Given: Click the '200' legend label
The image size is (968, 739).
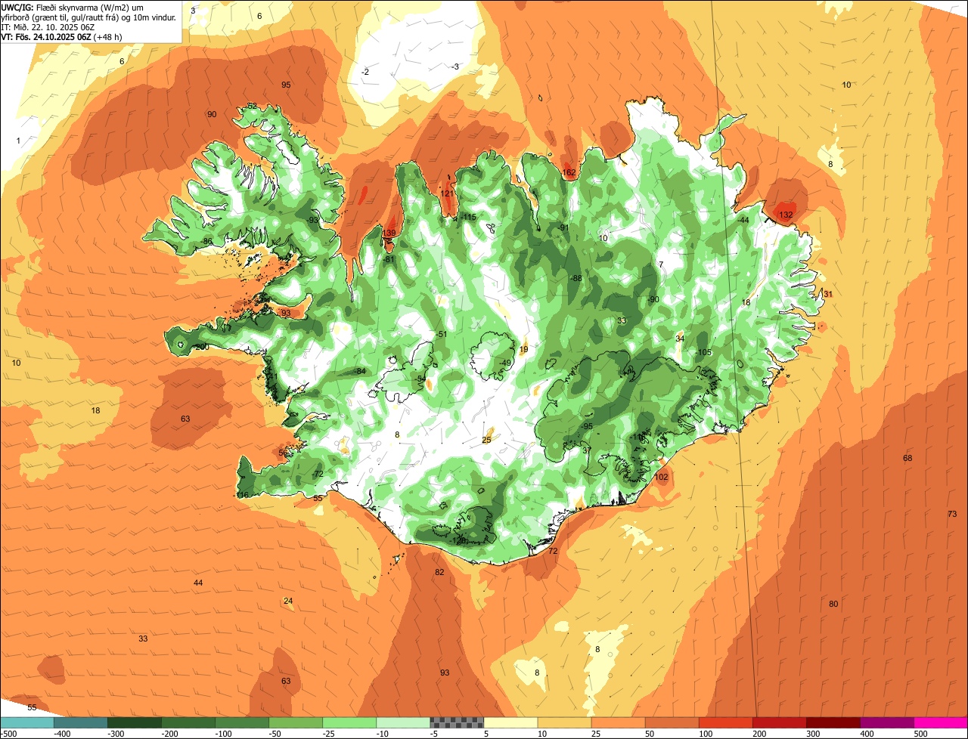Looking at the screenshot, I should [x=761, y=734].
